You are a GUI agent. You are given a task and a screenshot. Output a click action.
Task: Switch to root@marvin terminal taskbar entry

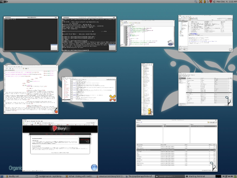(49, 176)
